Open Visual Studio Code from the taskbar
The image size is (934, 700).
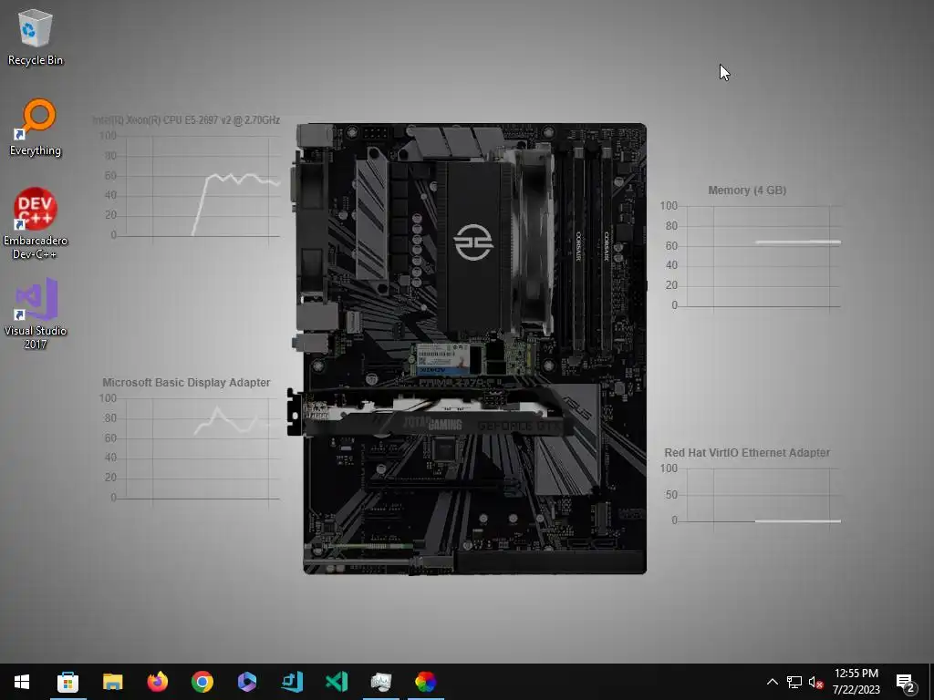tap(336, 682)
